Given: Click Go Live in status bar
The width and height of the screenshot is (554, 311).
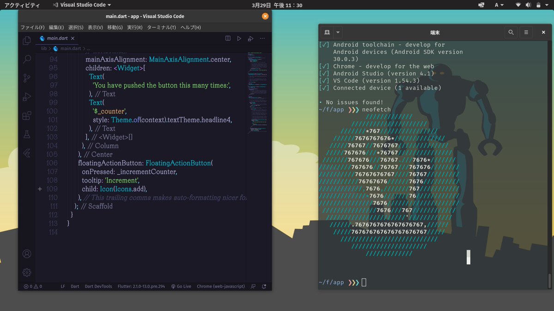Looking at the screenshot, I should [x=181, y=286].
